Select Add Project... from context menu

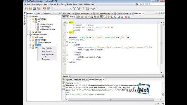(47, 48)
